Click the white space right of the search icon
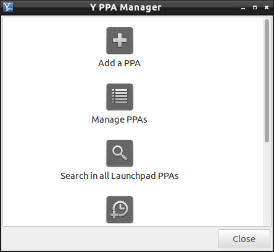 [x=197, y=153]
